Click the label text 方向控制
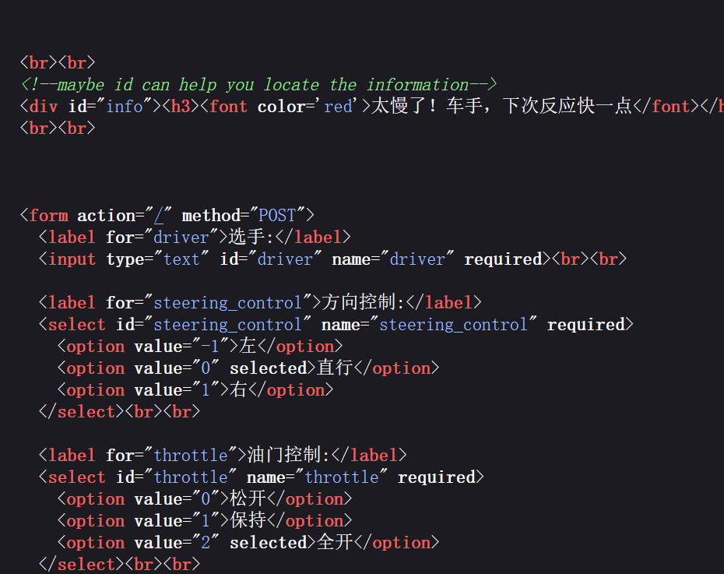Image resolution: width=724 pixels, height=574 pixels. [359, 303]
